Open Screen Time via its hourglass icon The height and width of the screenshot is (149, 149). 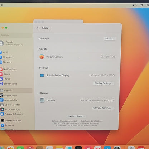tap(1, 83)
